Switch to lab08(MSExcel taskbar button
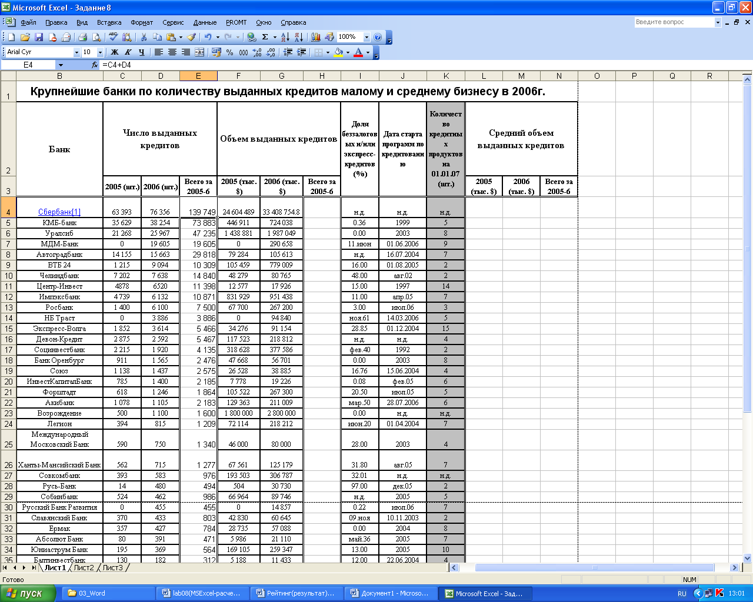 (x=204, y=593)
